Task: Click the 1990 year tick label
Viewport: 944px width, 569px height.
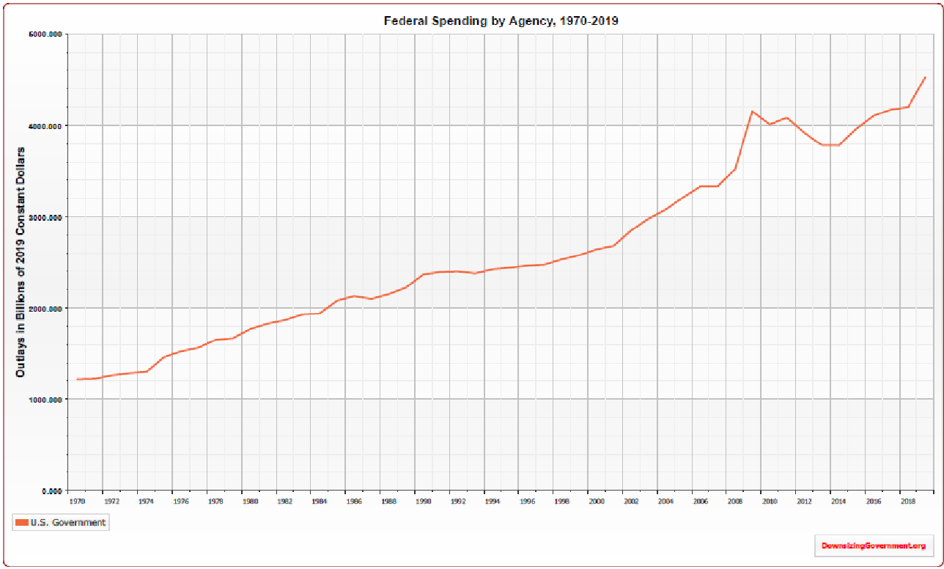Action: pyautogui.click(x=423, y=502)
